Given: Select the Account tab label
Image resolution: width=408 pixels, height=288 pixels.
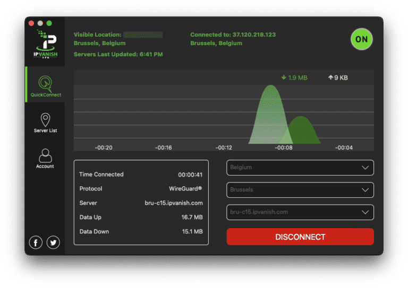Looking at the screenshot, I should [x=45, y=167].
